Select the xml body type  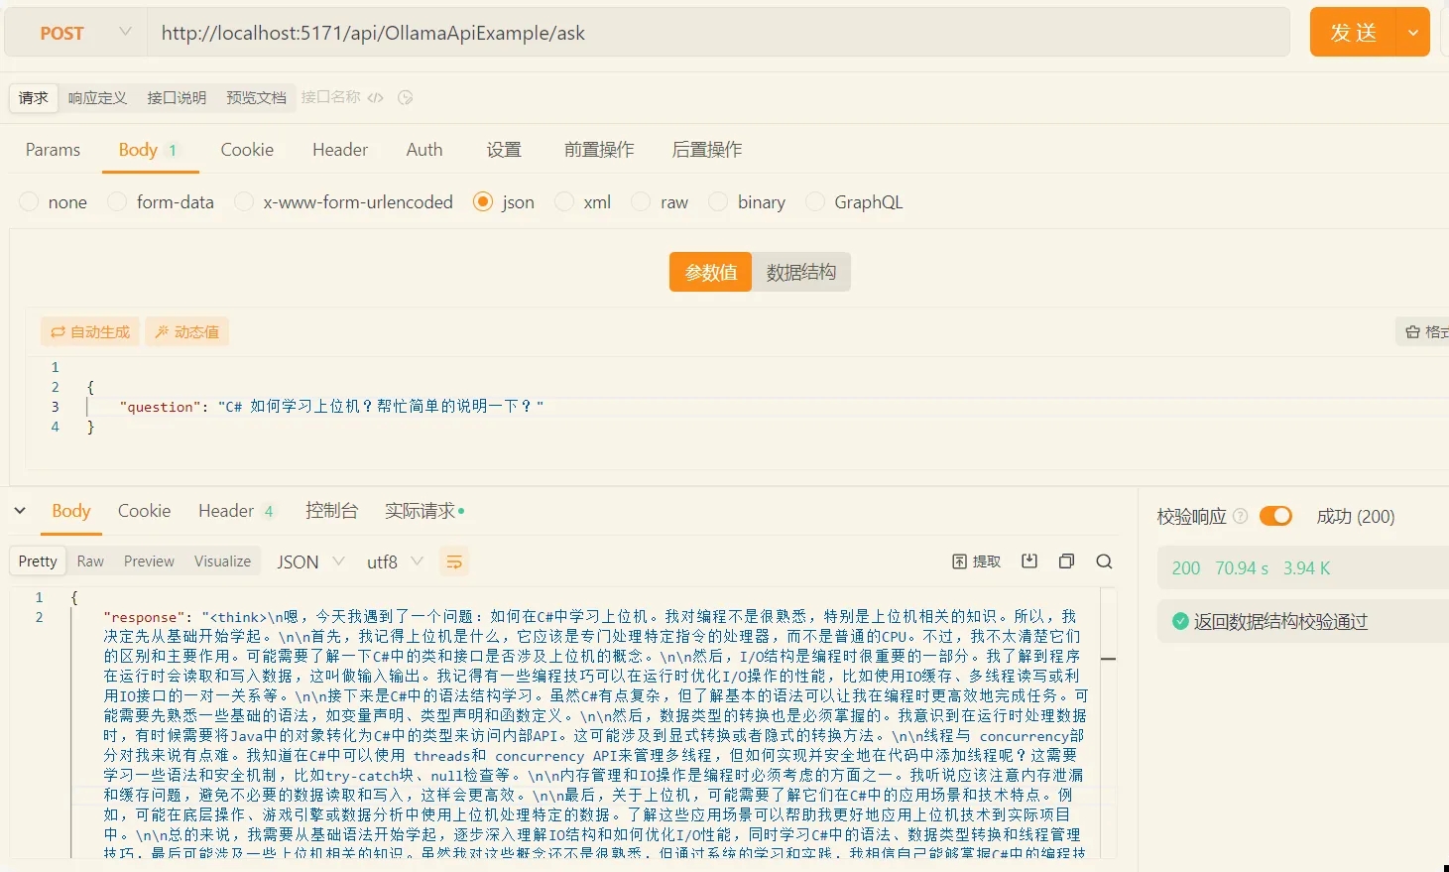click(583, 202)
